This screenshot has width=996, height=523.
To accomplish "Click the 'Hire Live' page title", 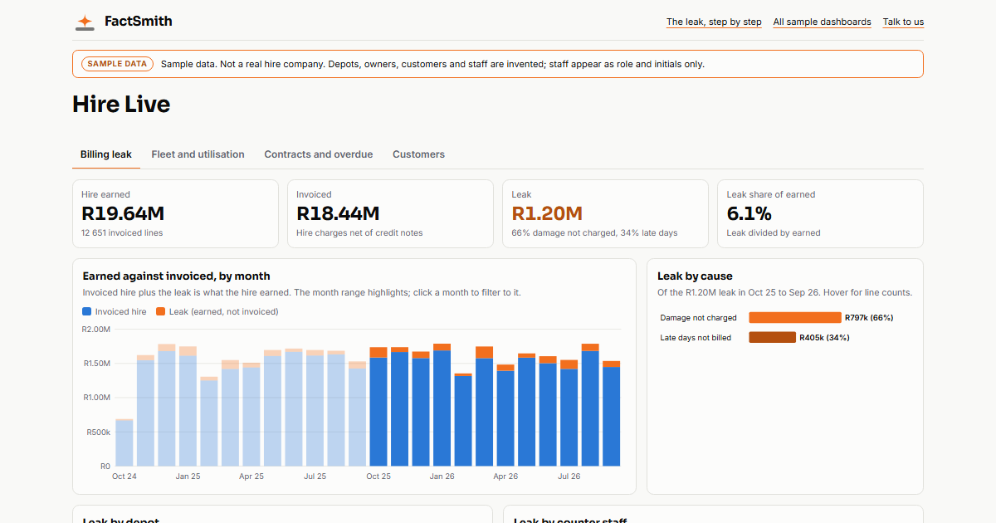I will click(121, 104).
